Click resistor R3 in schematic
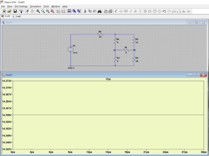Viewport: 209px width, 156px height. pyautogui.click(x=115, y=60)
